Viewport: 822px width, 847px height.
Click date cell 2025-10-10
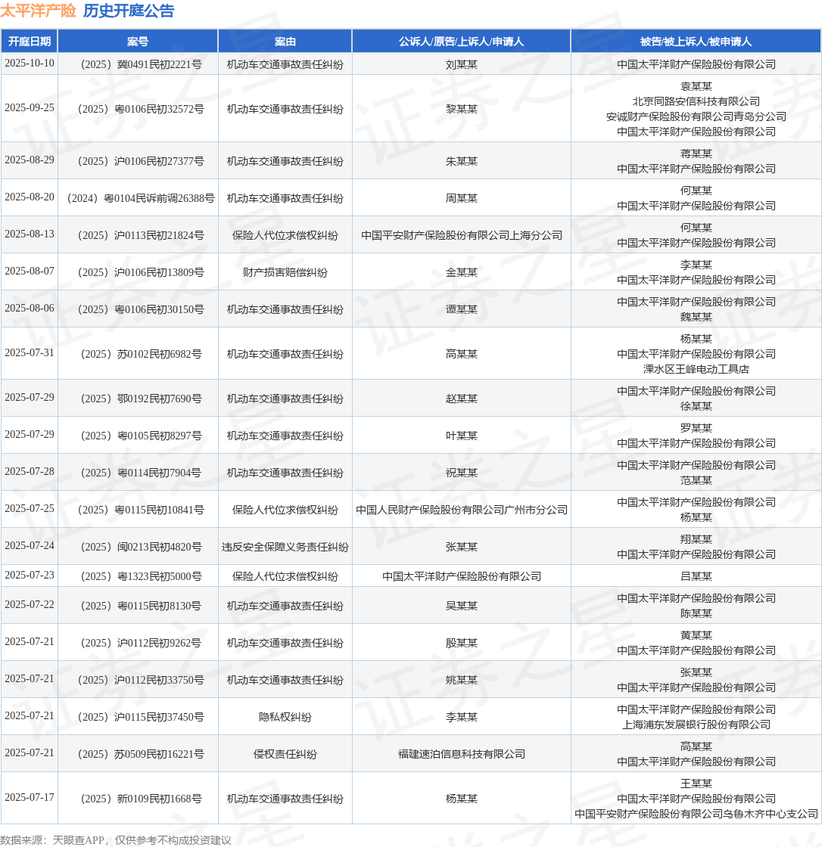click(x=30, y=64)
